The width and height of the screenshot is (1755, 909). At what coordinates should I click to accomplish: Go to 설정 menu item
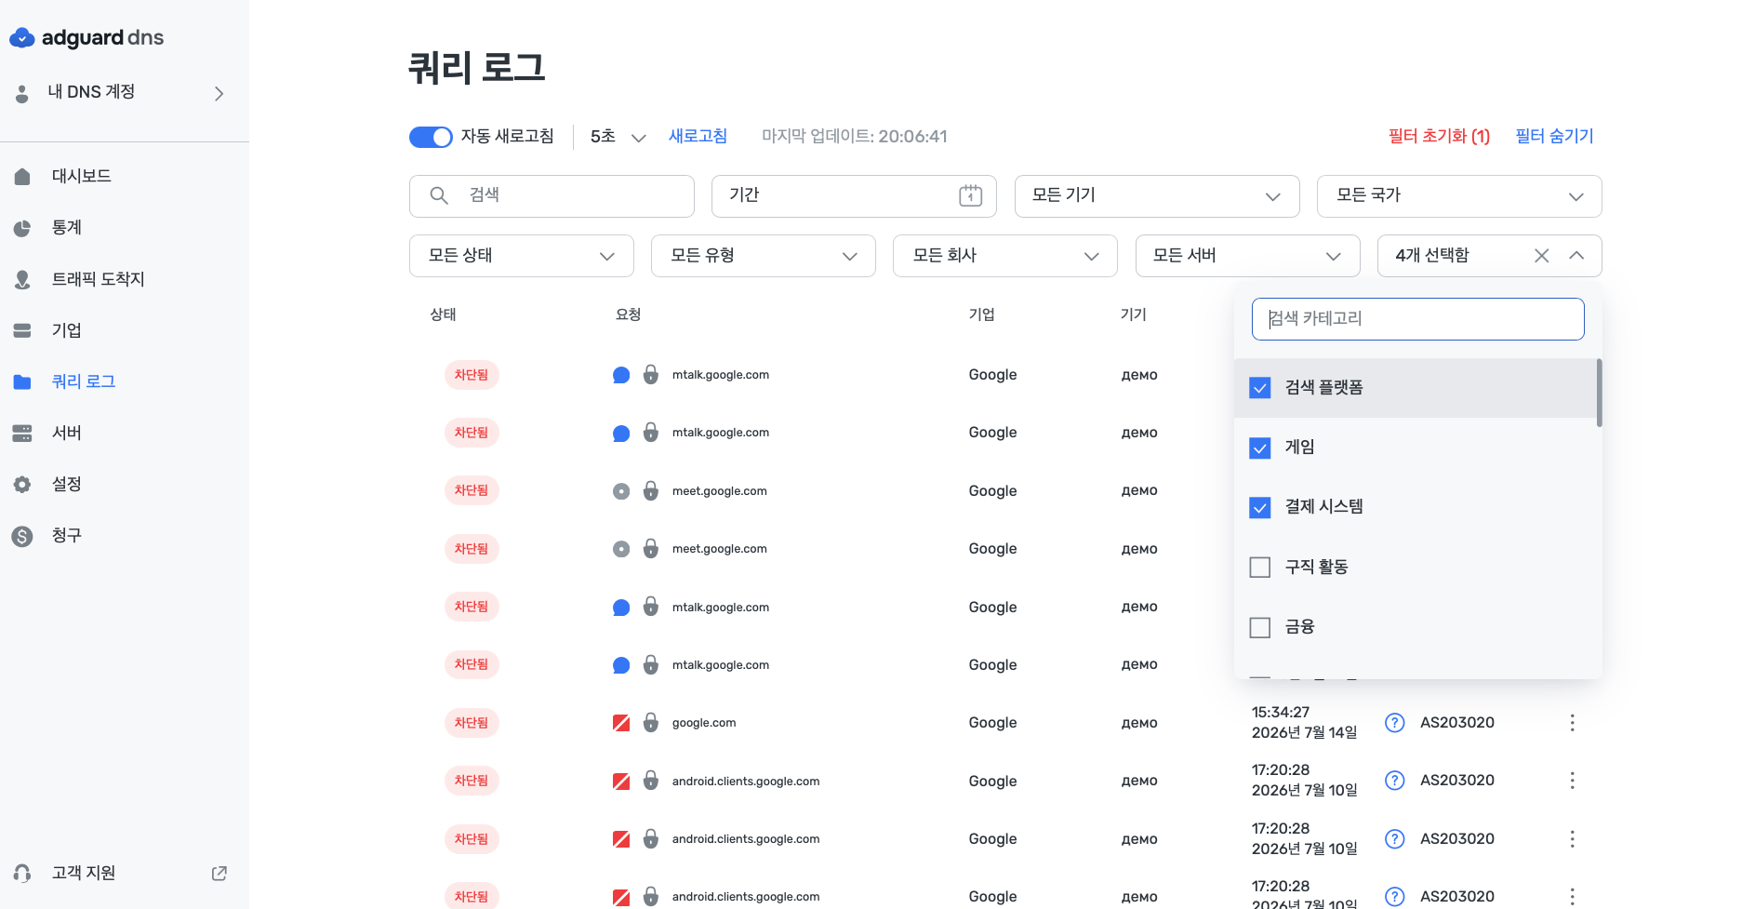(67, 484)
